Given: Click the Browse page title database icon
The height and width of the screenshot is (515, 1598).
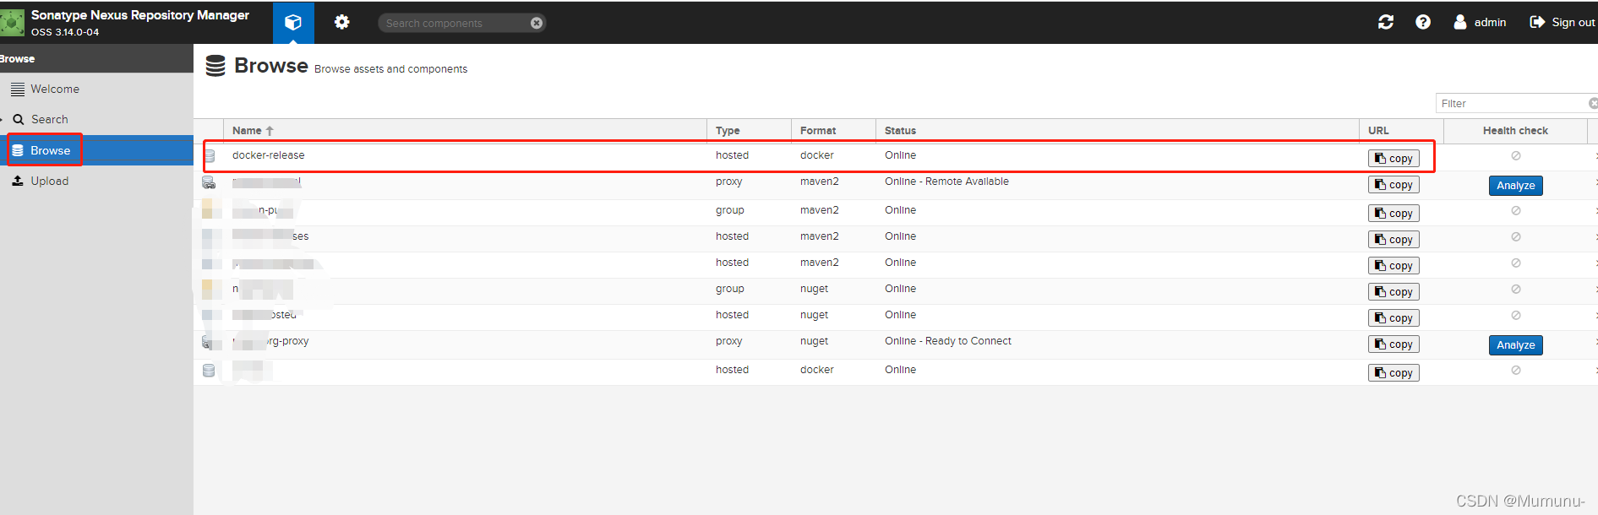Looking at the screenshot, I should tap(215, 66).
